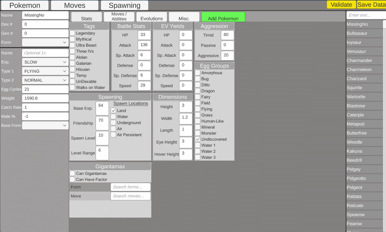Open the Exp. dropdown showing SLOW
This screenshot has width=386, height=232.
pos(45,62)
